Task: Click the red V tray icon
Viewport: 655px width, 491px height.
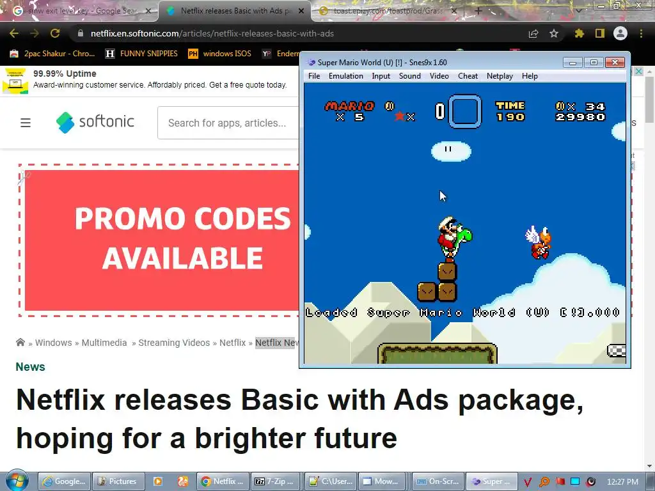Action: click(528, 482)
